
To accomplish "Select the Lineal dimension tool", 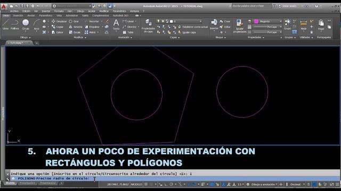I will pos(128,21).
